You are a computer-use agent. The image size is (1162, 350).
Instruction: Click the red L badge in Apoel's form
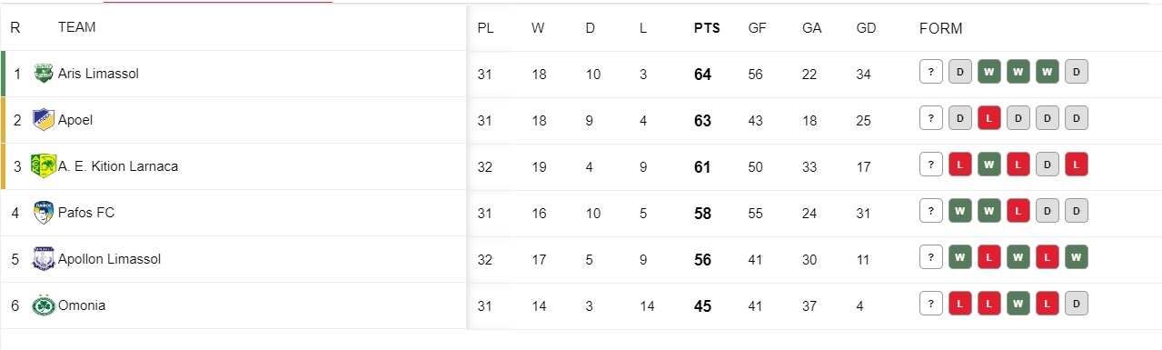988,118
